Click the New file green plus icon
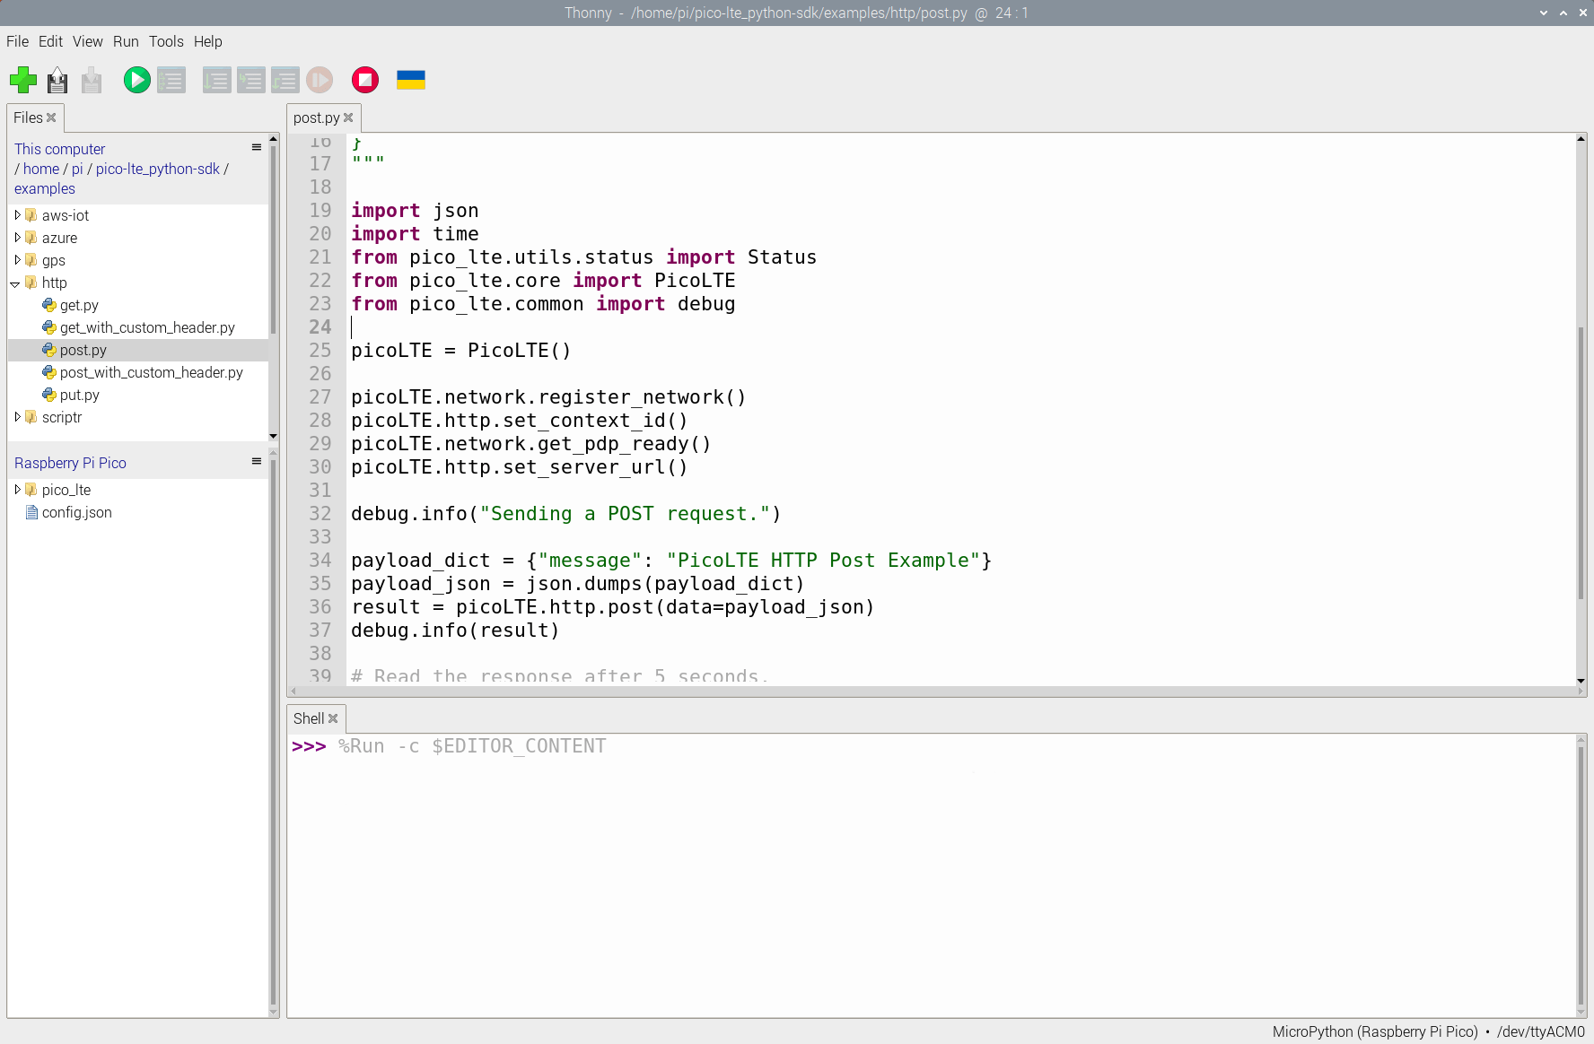The width and height of the screenshot is (1594, 1044). (23, 80)
